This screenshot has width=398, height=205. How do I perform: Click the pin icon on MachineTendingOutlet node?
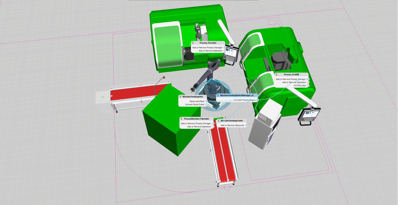tap(219, 121)
